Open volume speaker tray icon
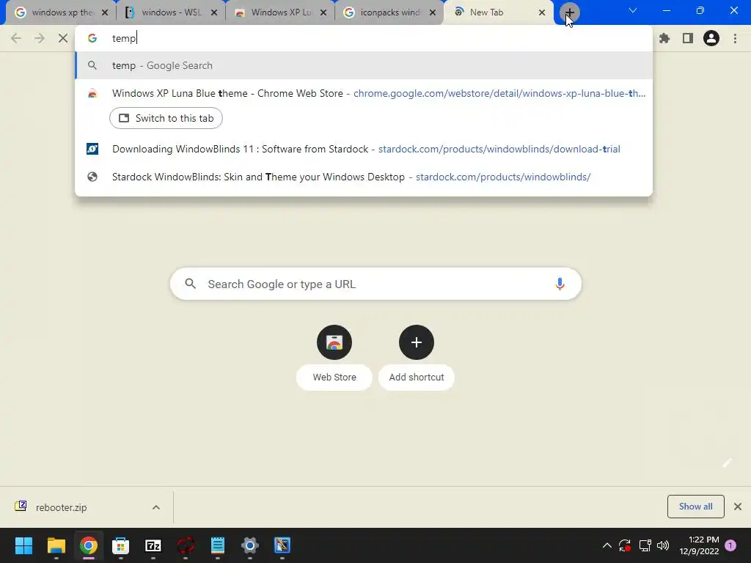The image size is (751, 563). point(663,545)
